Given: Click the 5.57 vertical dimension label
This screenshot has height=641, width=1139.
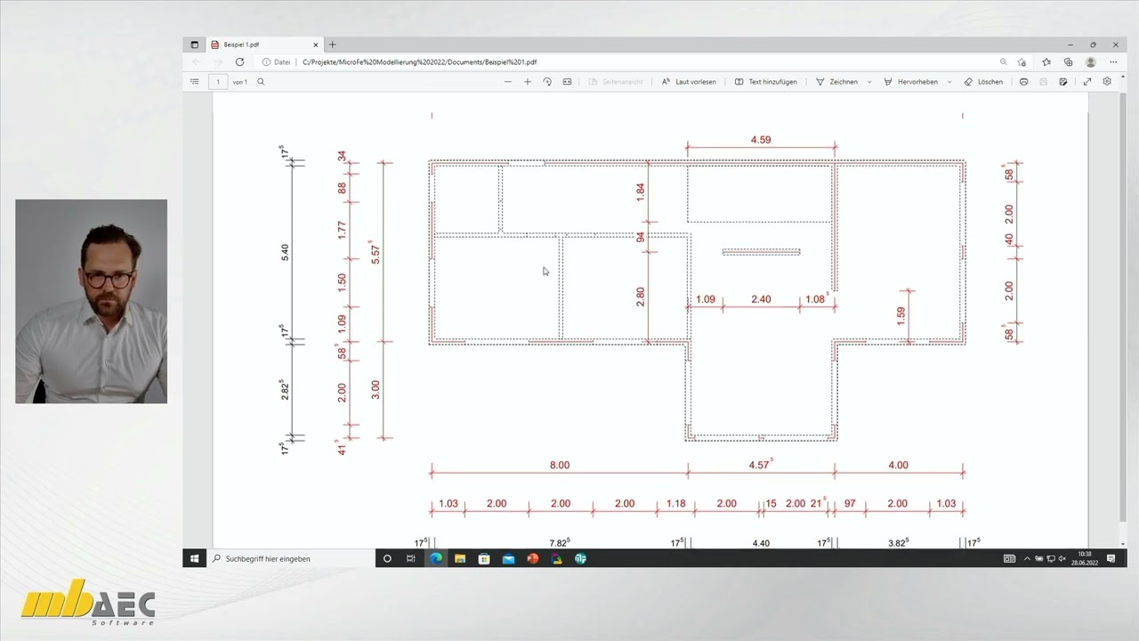Looking at the screenshot, I should pos(376,254).
